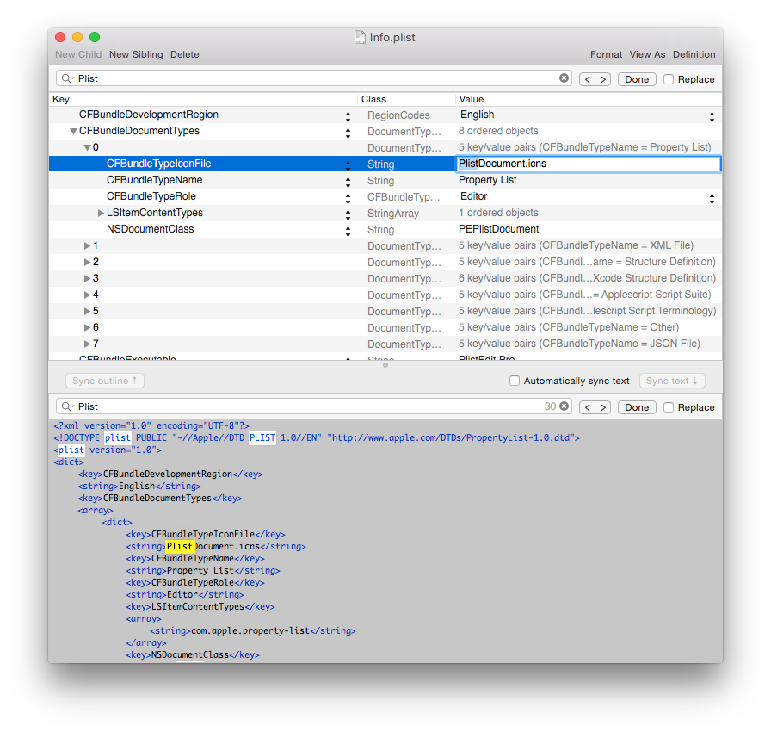Open the View As menu
This screenshot has height=732, width=771.
pyautogui.click(x=647, y=54)
